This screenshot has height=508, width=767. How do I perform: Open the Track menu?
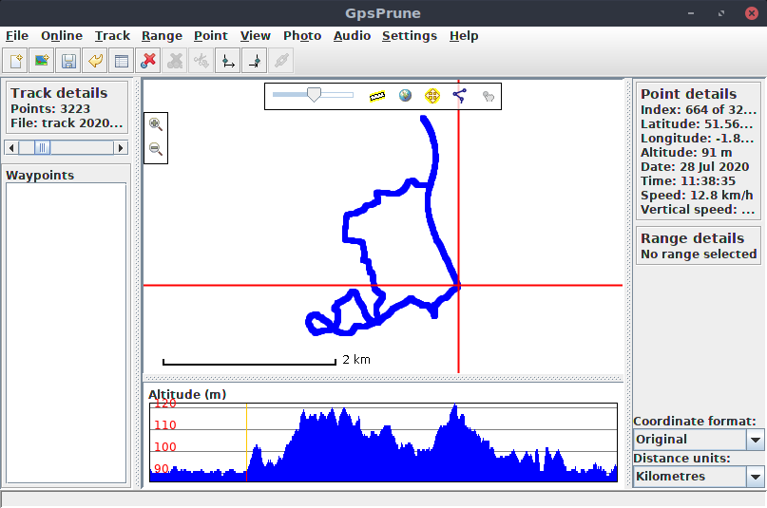pyautogui.click(x=112, y=36)
